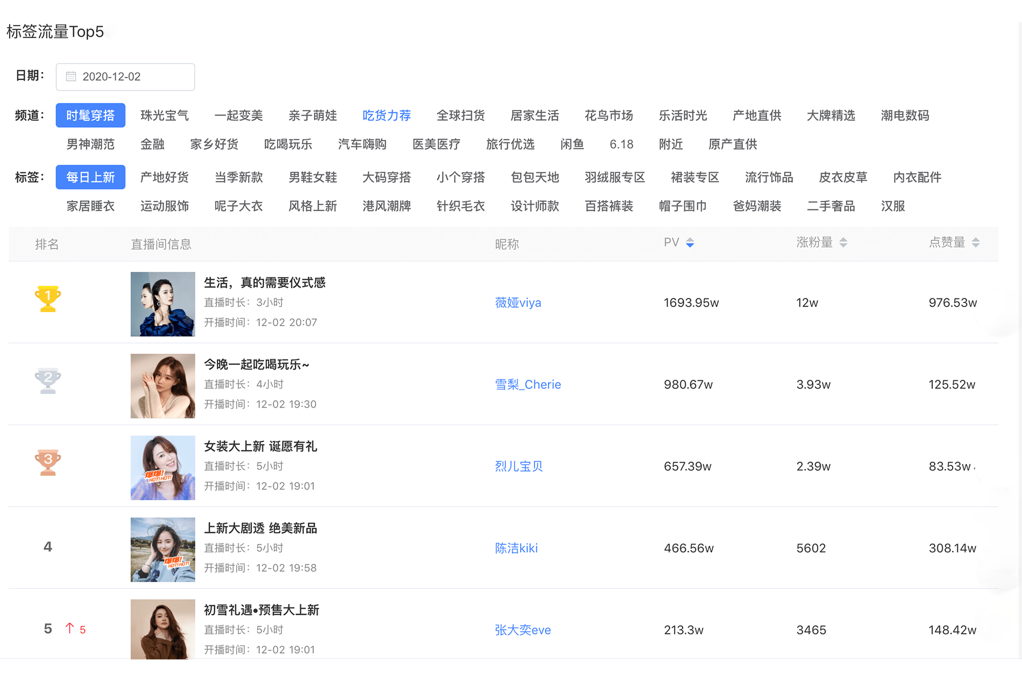
Task: Click the 陈洁kiki livestream thumbnail
Action: point(163,549)
